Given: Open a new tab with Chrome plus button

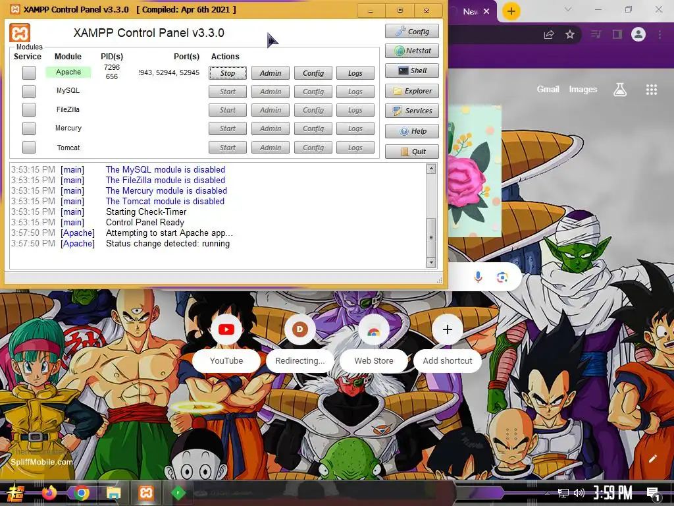Looking at the screenshot, I should (511, 11).
